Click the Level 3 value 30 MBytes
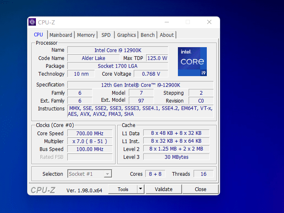Viewport: 284px width, 213px height. click(x=176, y=157)
